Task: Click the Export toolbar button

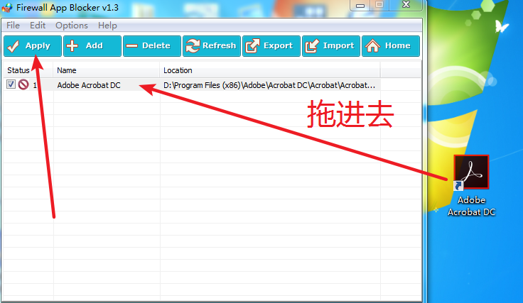Action: click(x=271, y=46)
